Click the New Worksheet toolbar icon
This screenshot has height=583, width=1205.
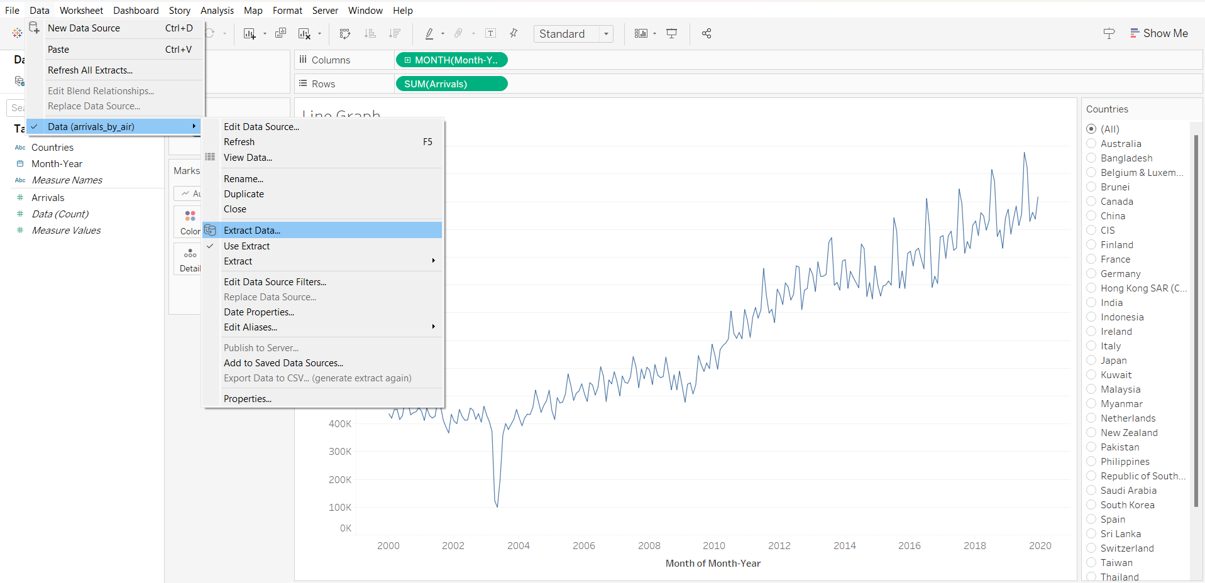pos(250,34)
